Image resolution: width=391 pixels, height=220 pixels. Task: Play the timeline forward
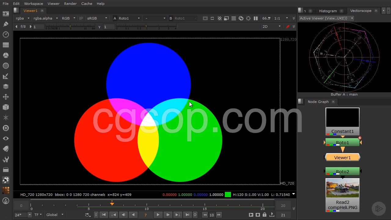pos(158,215)
